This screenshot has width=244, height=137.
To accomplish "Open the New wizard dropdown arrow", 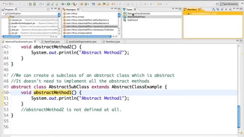I will tap(7, 4).
